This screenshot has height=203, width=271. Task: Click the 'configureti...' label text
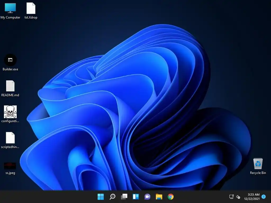(10, 121)
